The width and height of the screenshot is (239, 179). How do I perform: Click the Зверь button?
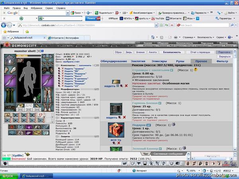[x=129, y=52]
